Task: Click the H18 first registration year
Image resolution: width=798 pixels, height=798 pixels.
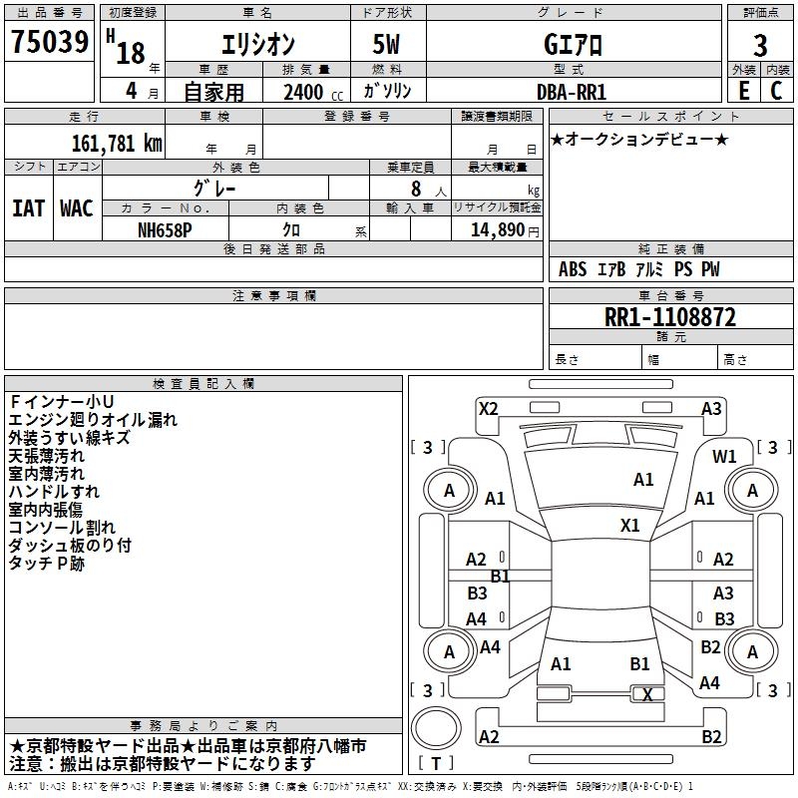Action: click(x=127, y=48)
